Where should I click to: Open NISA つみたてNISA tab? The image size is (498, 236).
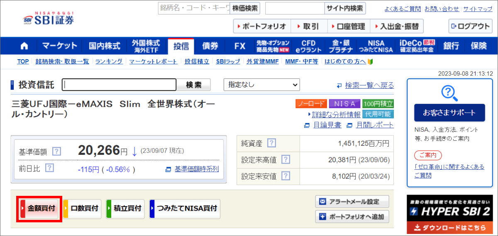(x=375, y=46)
